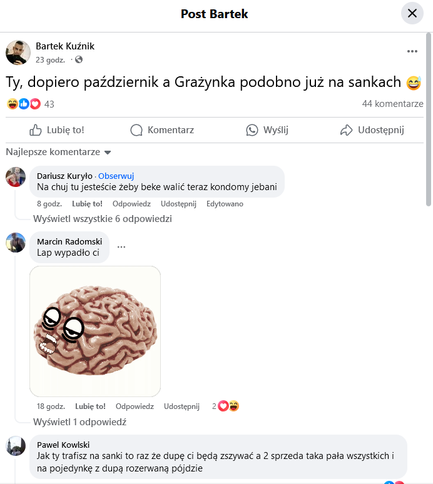View reactions on Marcin Radomski's comment

[226, 406]
